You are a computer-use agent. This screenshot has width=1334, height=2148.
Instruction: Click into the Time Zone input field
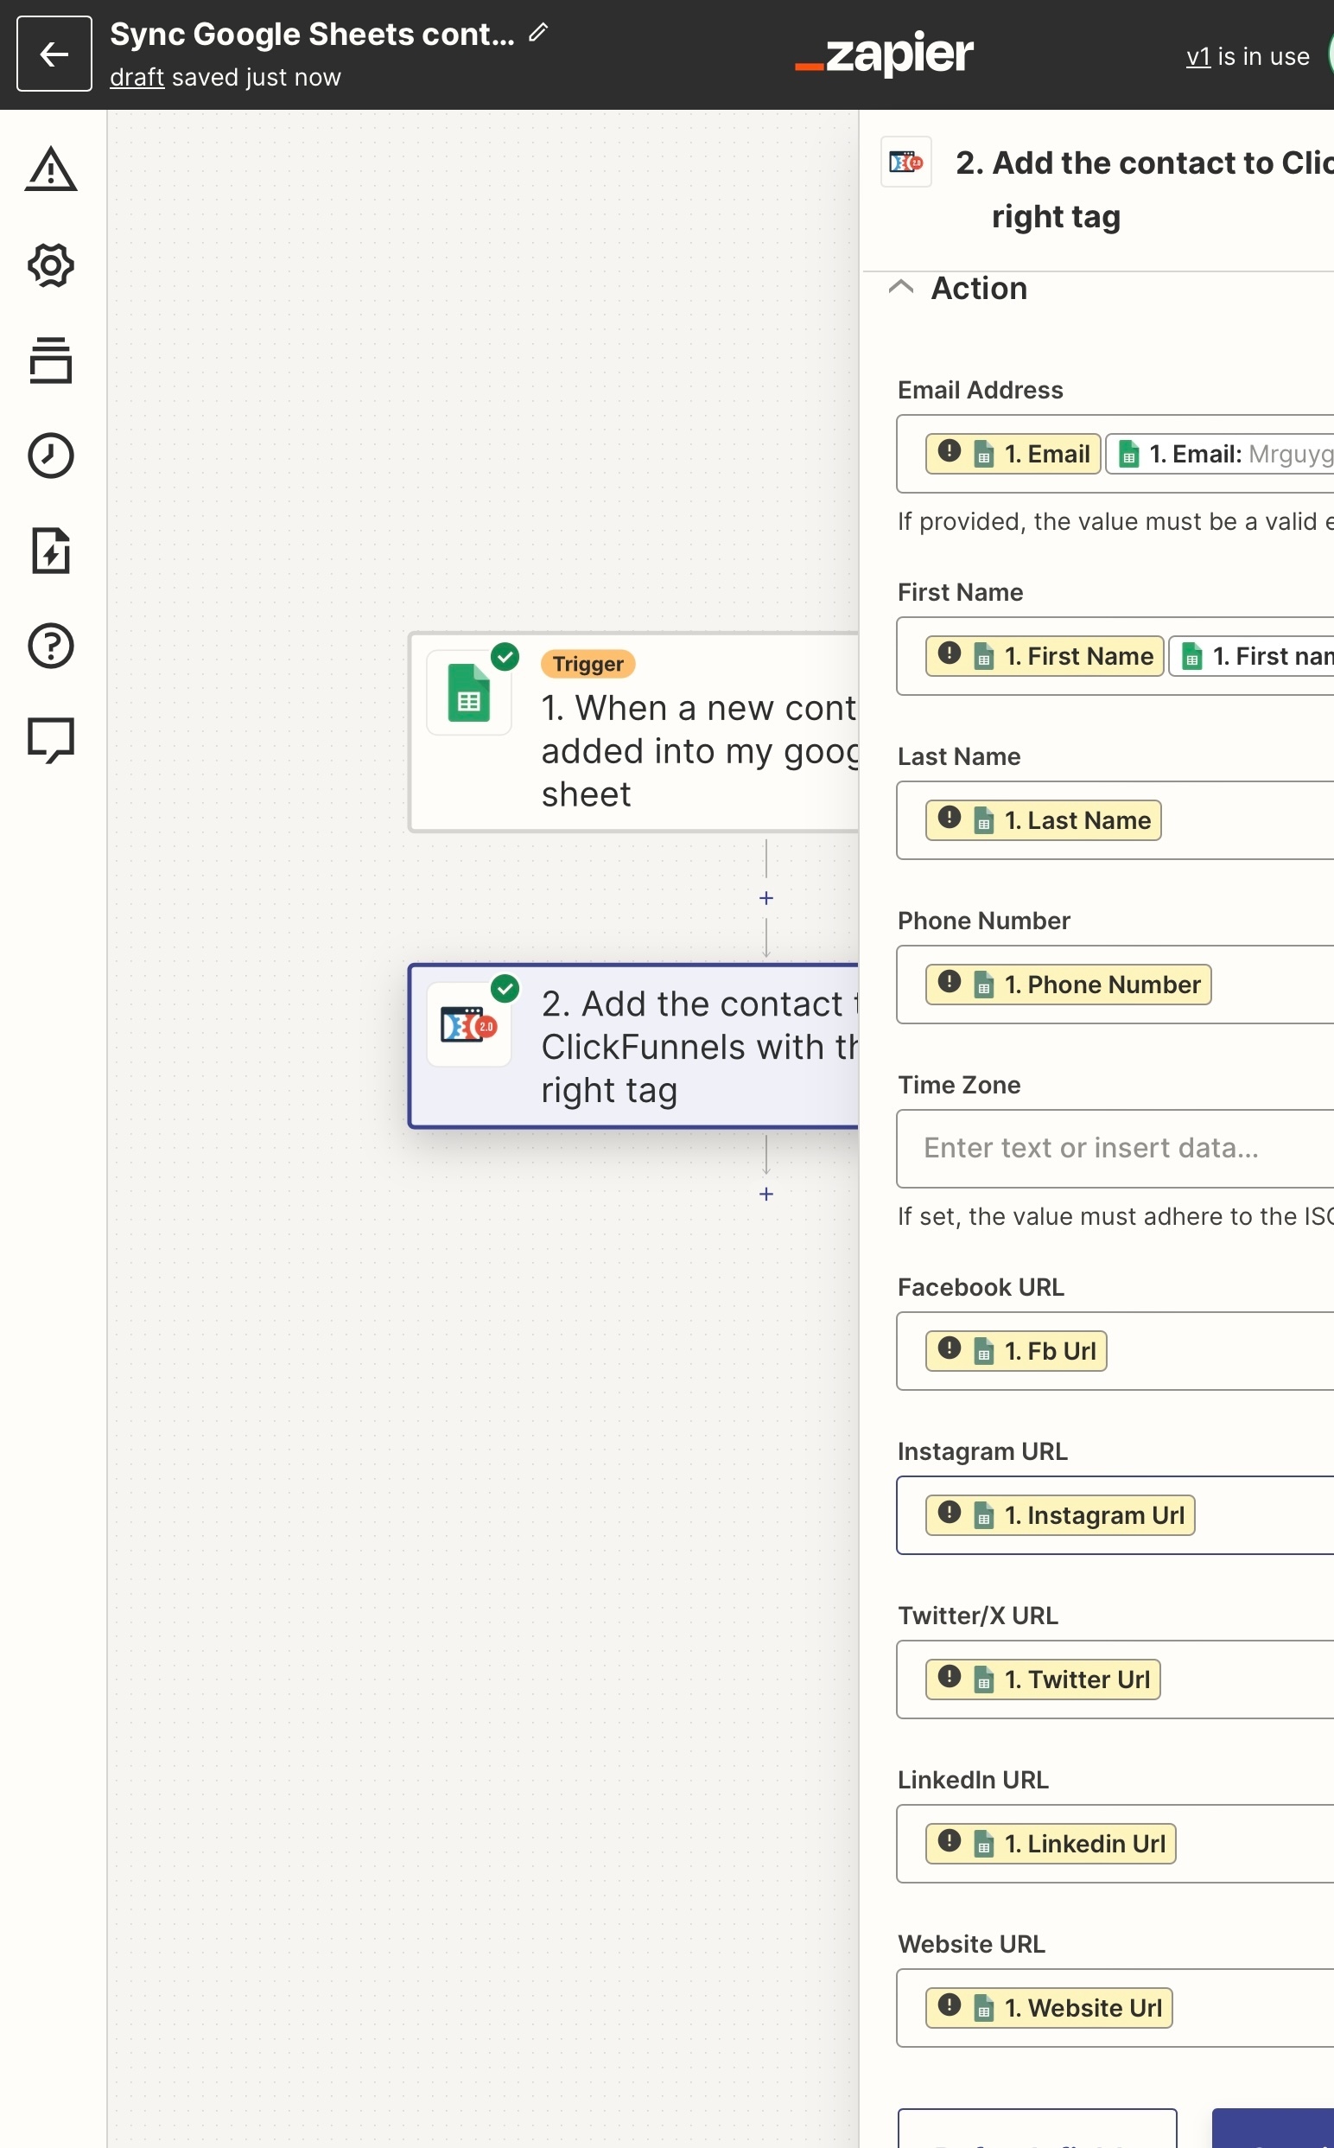click(1115, 1148)
